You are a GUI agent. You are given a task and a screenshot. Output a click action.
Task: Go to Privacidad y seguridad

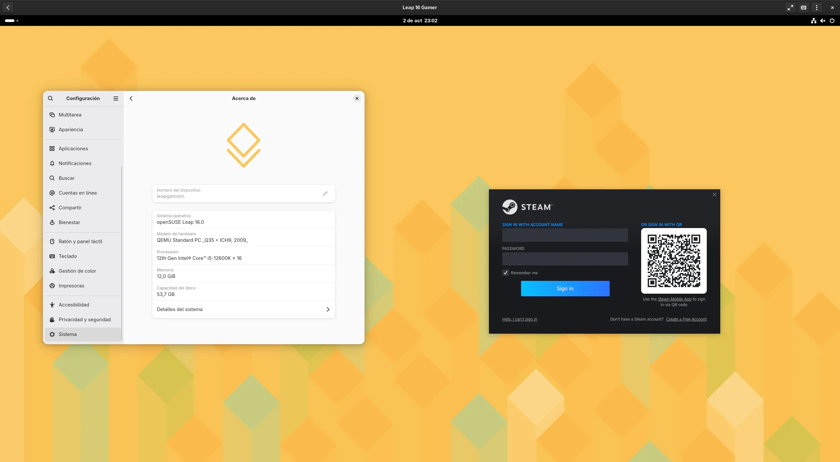(x=84, y=320)
